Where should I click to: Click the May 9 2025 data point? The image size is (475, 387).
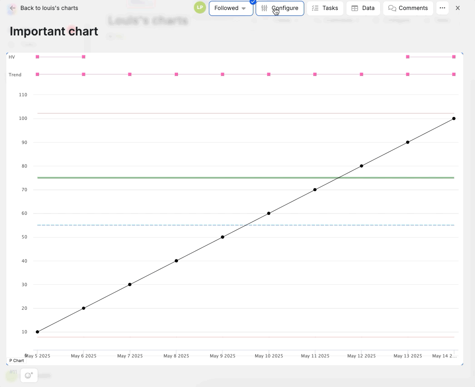[x=223, y=237]
